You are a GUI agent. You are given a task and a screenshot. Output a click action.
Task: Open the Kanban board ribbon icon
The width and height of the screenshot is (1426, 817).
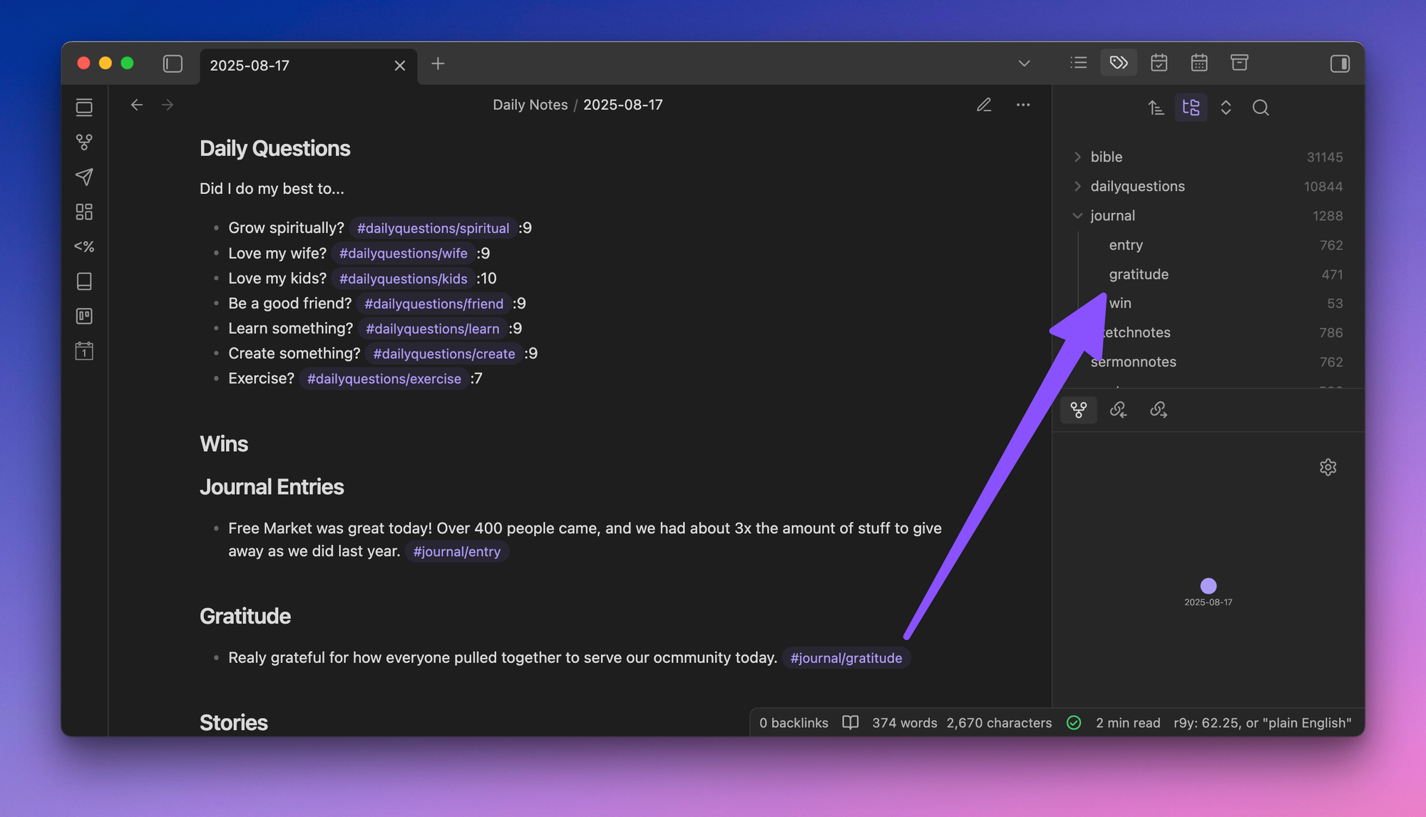coord(84,316)
